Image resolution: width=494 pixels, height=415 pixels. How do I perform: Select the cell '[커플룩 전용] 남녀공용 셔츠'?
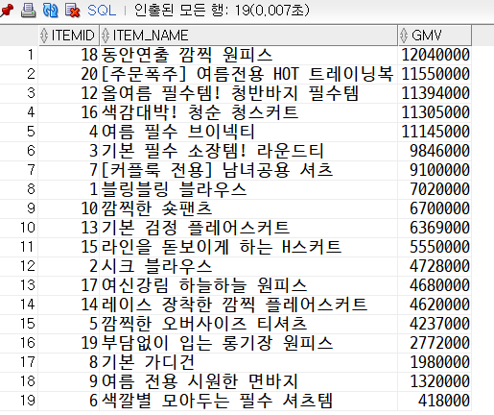(x=248, y=170)
